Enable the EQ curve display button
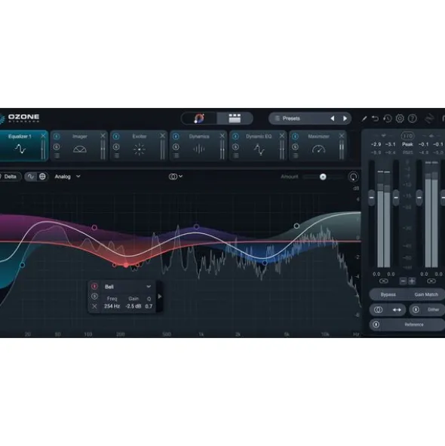The image size is (445, 446). coord(31,177)
